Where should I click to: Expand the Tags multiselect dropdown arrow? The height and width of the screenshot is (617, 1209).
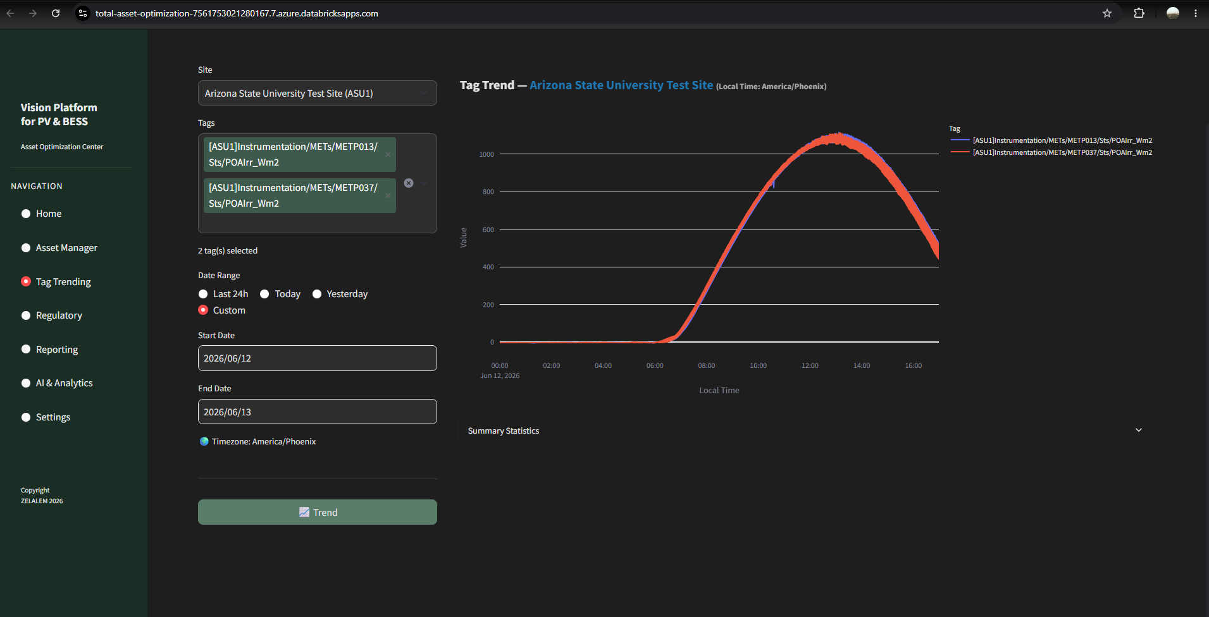tap(424, 183)
